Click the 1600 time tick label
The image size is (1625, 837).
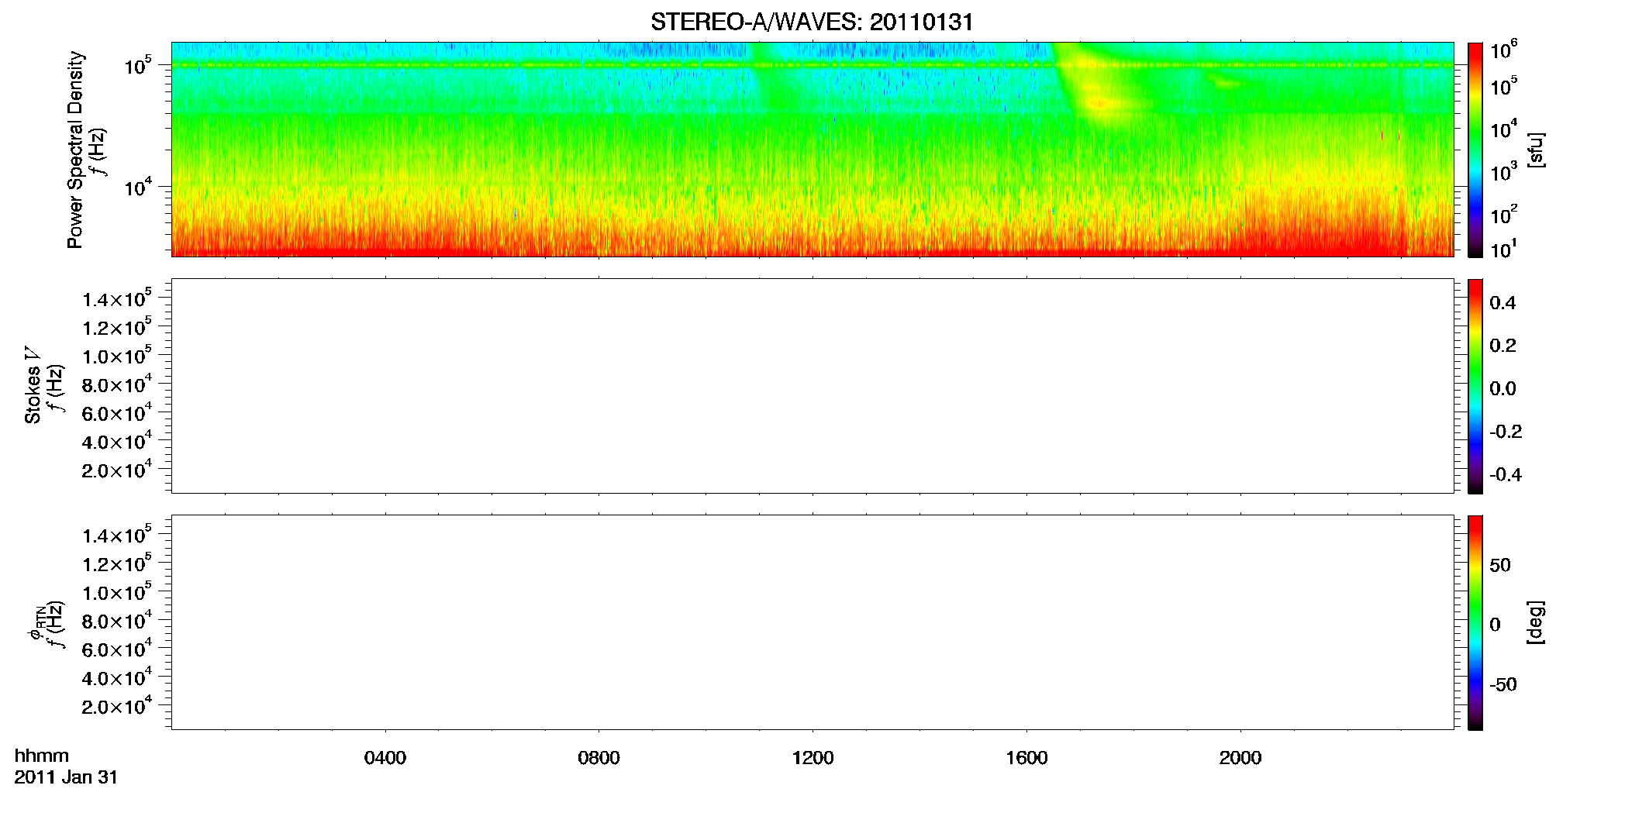1026,758
